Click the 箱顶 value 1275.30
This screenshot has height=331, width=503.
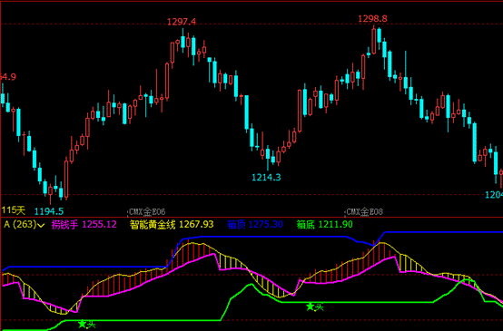pos(266,225)
